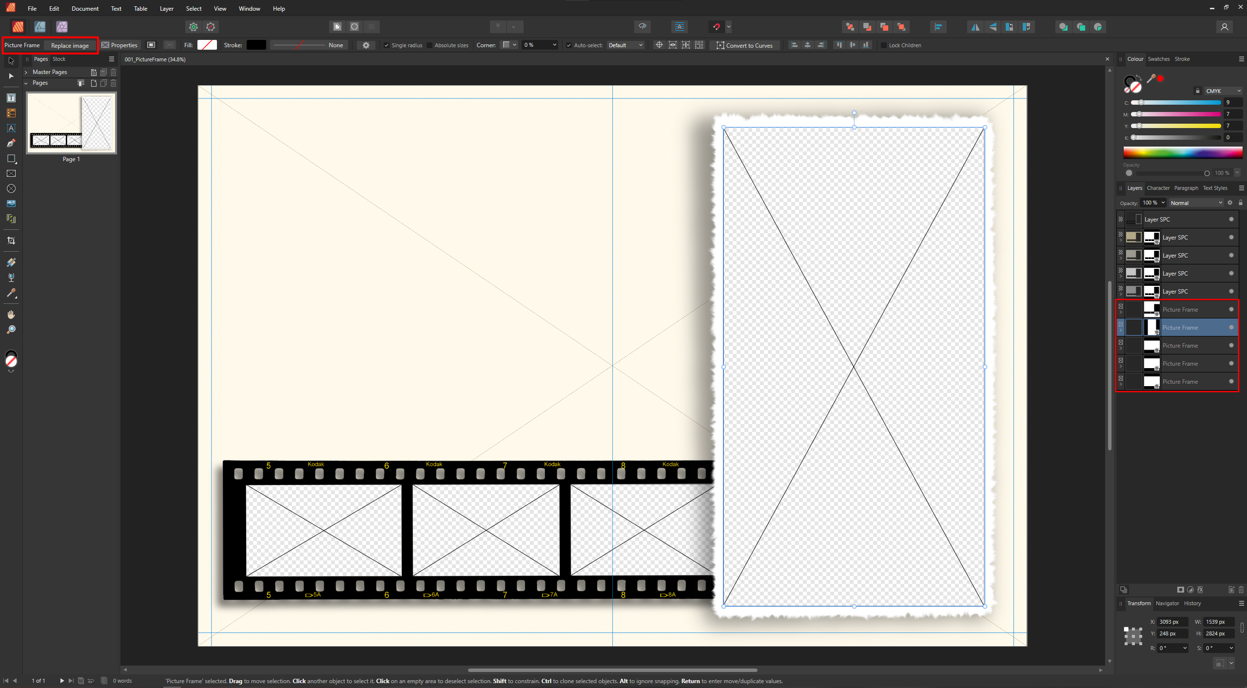Open the Auto-select Default dropdown

625,45
